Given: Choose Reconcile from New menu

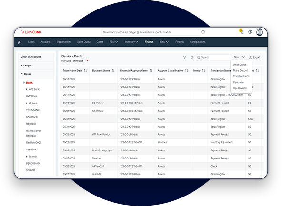Looking at the screenshot, I should (x=238, y=82).
